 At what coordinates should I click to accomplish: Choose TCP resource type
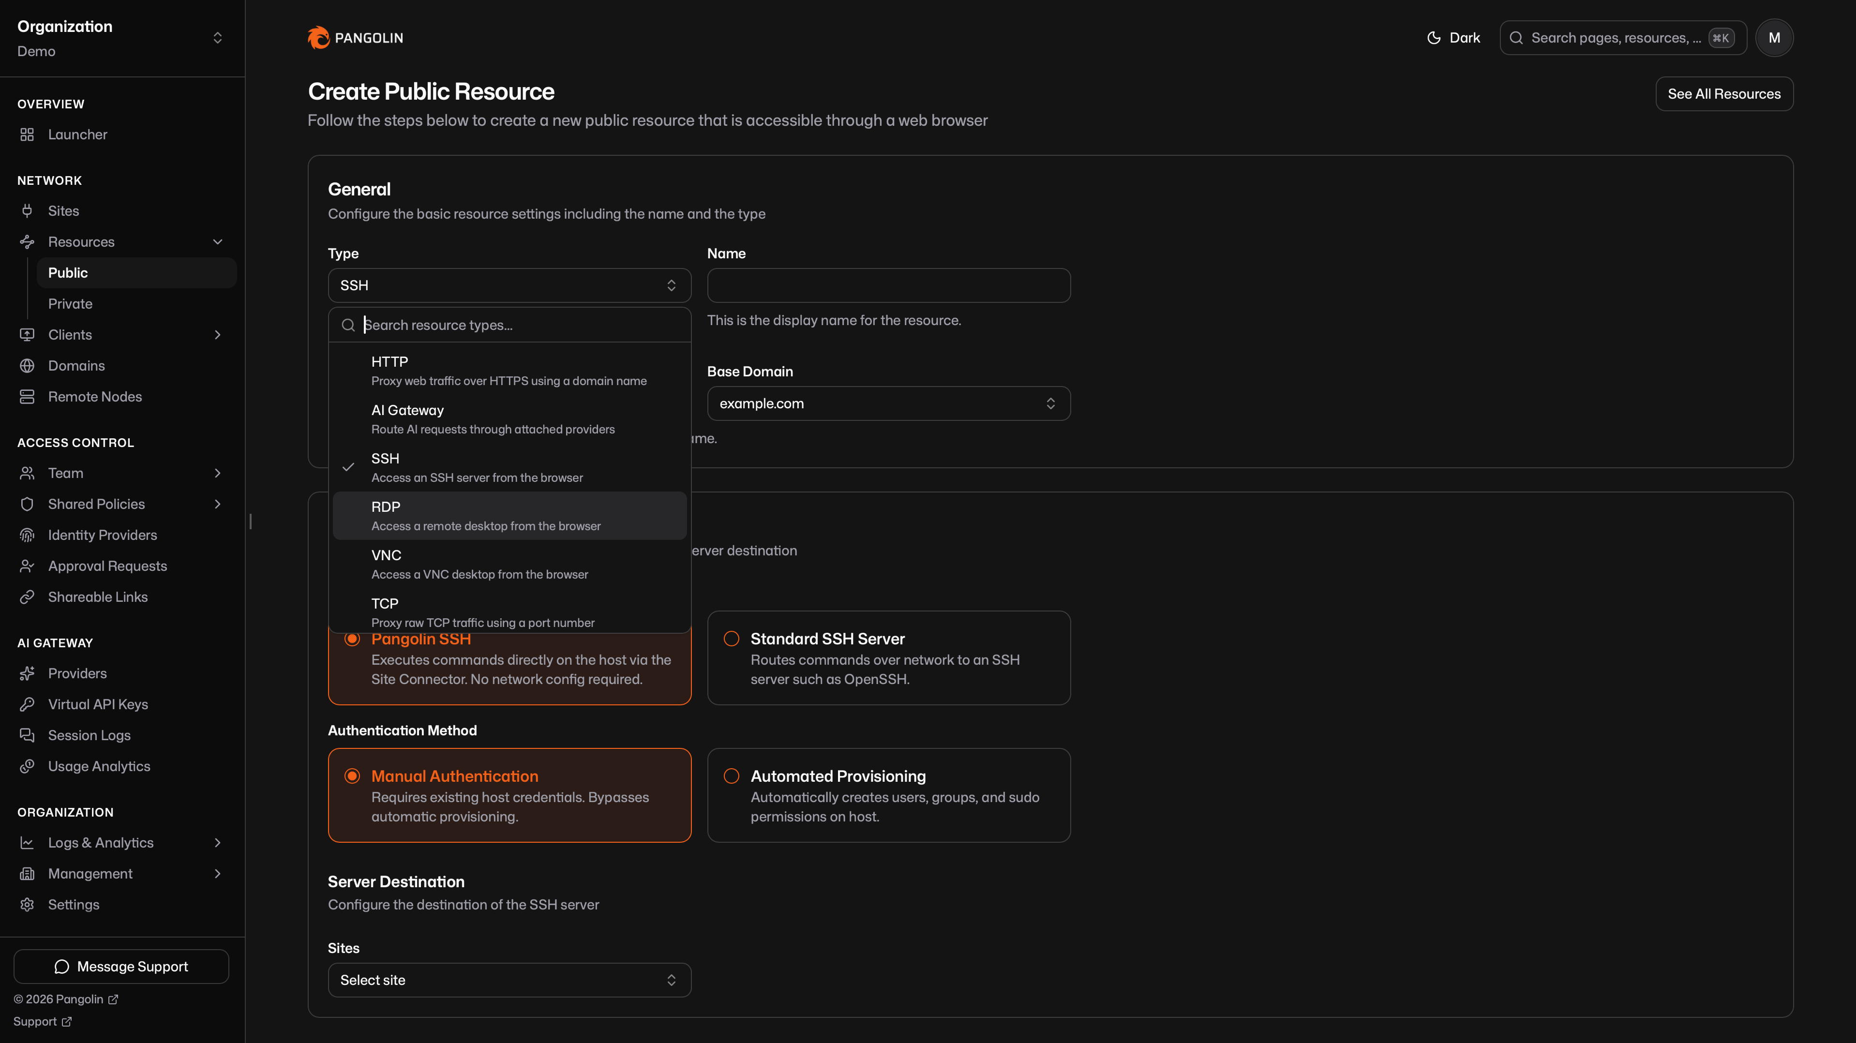(x=509, y=611)
